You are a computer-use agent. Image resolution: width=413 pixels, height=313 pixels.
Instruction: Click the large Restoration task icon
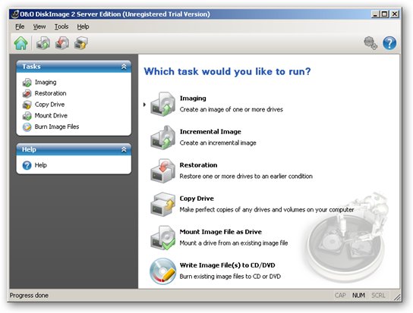point(162,171)
